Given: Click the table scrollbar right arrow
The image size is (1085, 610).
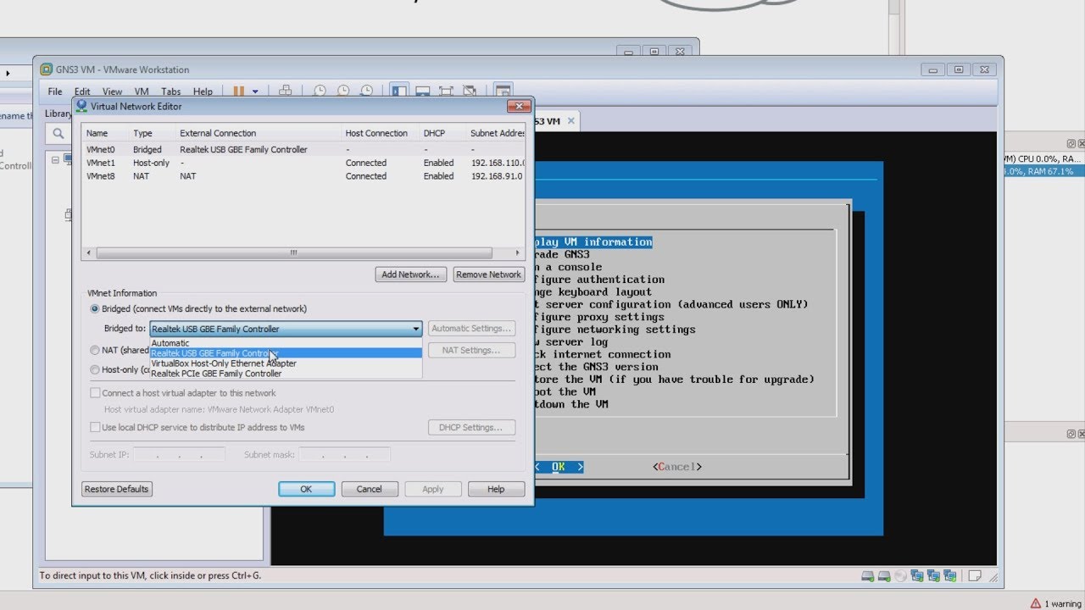Looking at the screenshot, I should tap(518, 252).
